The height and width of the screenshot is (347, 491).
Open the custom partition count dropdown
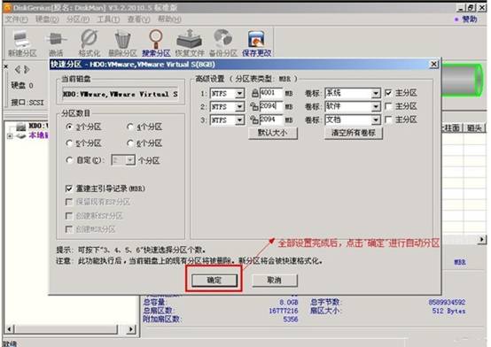(x=130, y=160)
